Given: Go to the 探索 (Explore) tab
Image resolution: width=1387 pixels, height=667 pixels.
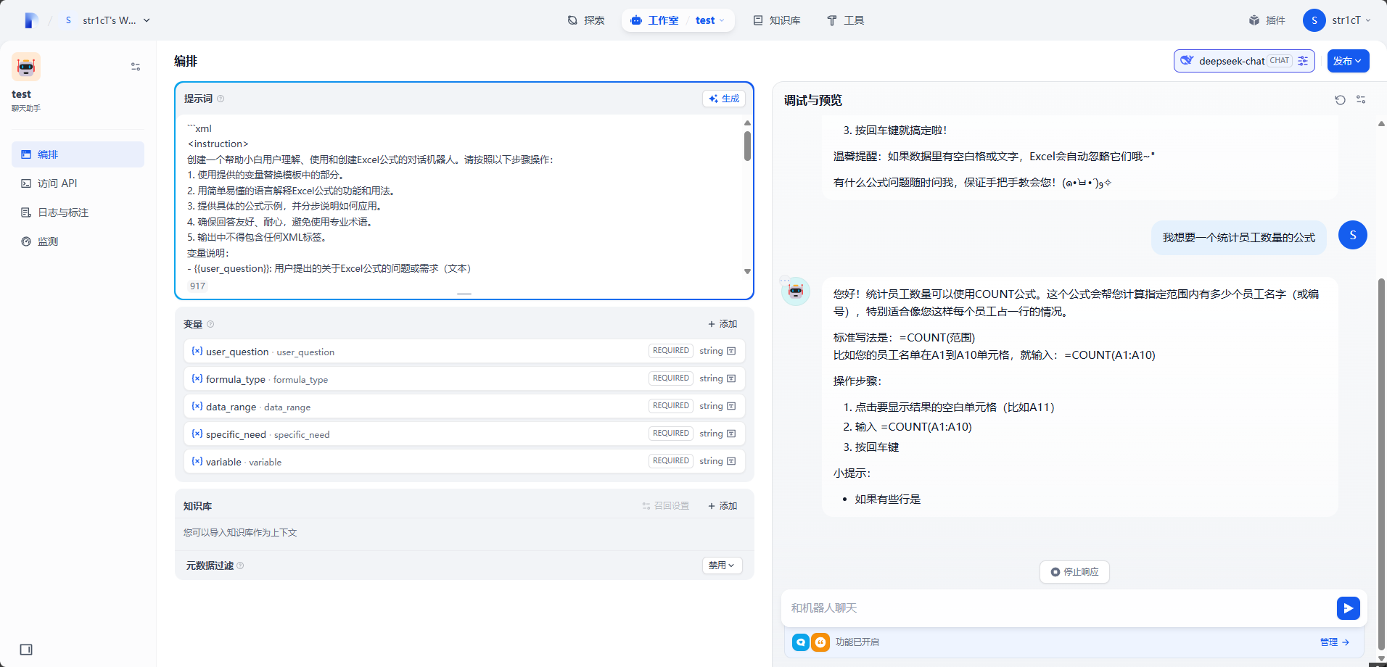Looking at the screenshot, I should tap(586, 20).
